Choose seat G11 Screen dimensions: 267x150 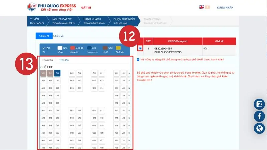point(94,73)
